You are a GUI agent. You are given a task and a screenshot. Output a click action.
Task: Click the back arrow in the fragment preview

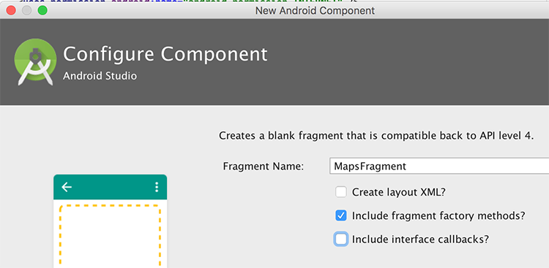(67, 187)
